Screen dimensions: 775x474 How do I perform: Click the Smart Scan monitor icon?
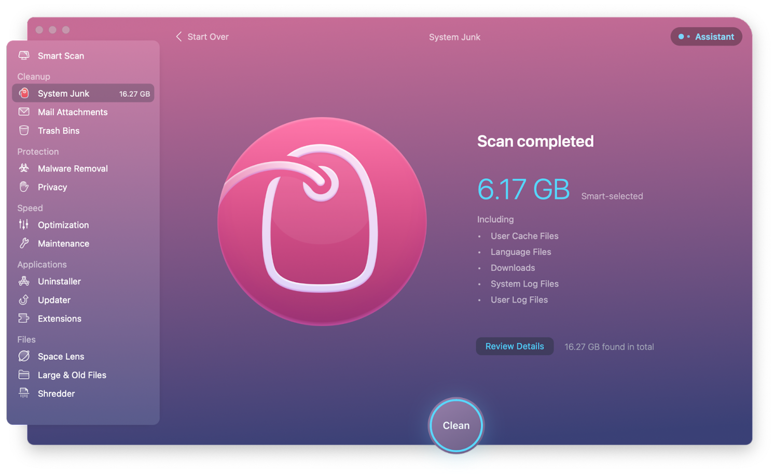tap(24, 55)
